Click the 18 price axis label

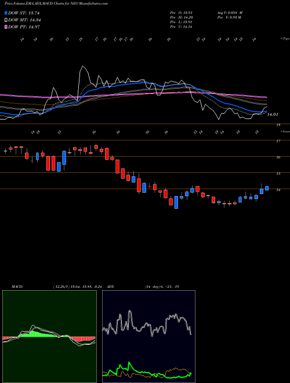click(x=278, y=125)
